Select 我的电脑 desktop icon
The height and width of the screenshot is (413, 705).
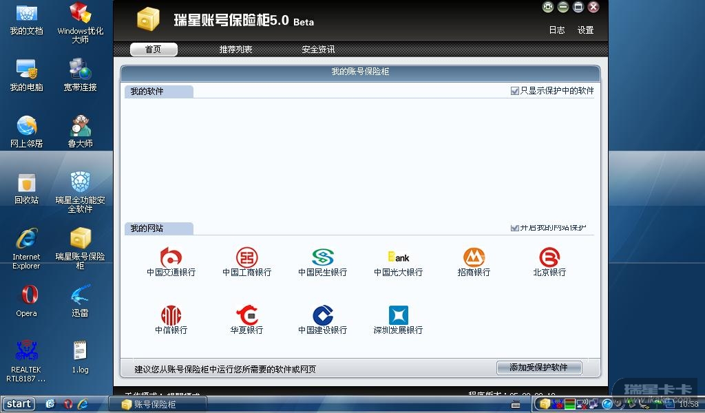point(27,76)
